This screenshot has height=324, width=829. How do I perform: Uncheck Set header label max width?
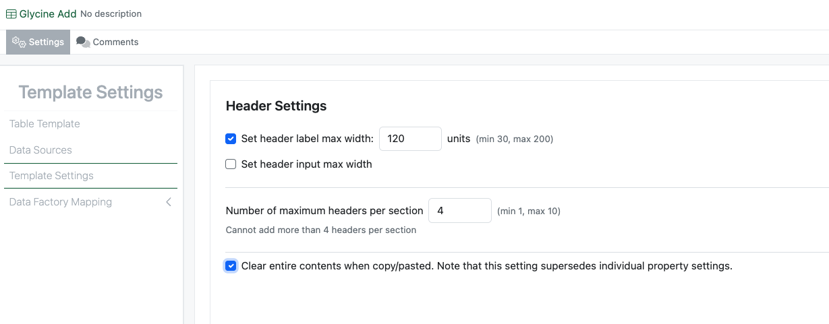coord(231,139)
